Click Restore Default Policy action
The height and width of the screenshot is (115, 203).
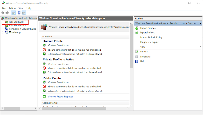151,37
